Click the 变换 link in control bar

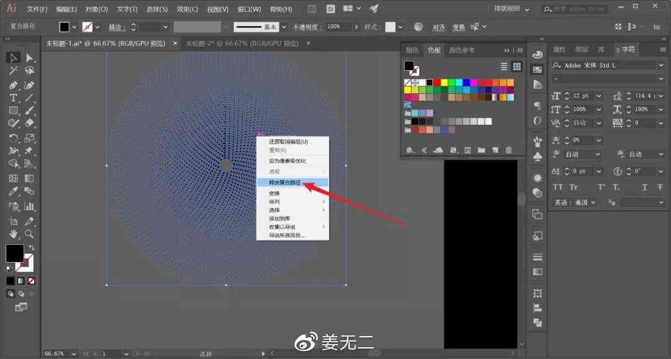pos(459,27)
